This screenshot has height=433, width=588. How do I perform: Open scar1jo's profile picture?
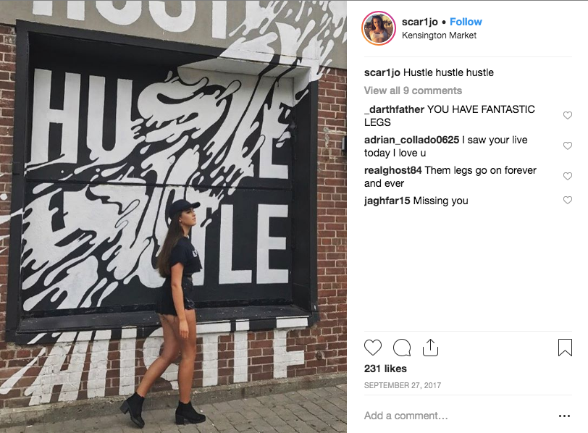tap(379, 28)
